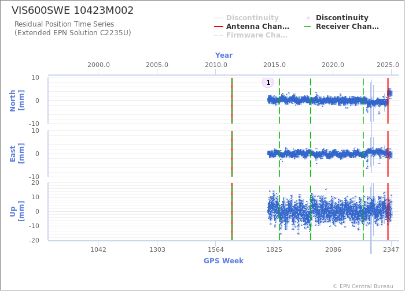
Task: Click the GPS week 1042 tick label
Action: point(98,249)
